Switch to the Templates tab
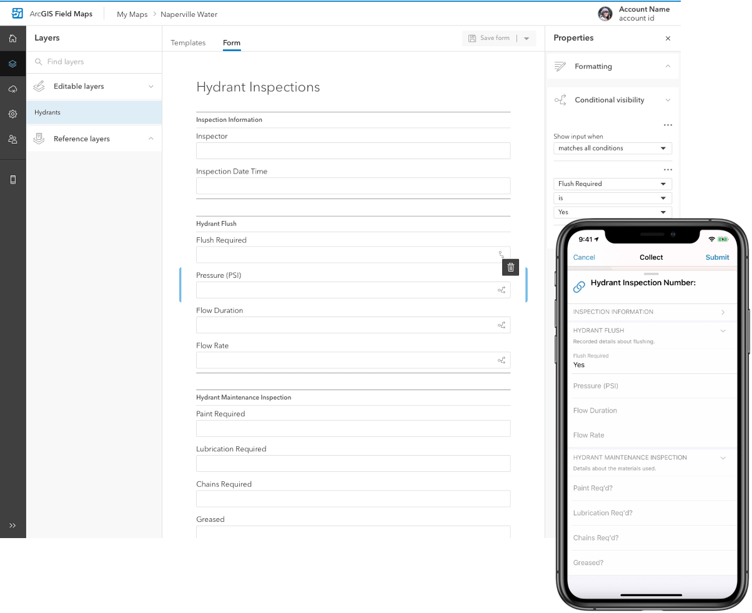 [188, 43]
